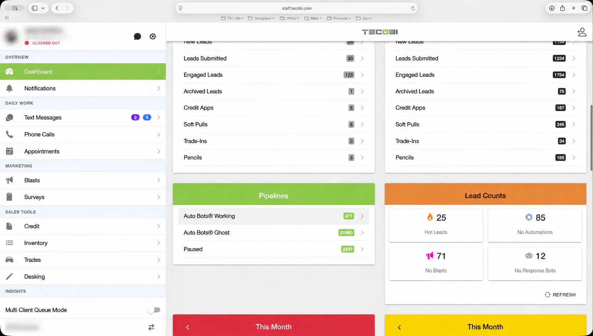
Task: Open the Financial bookmarks folder dropdown
Action: pyautogui.click(x=339, y=19)
